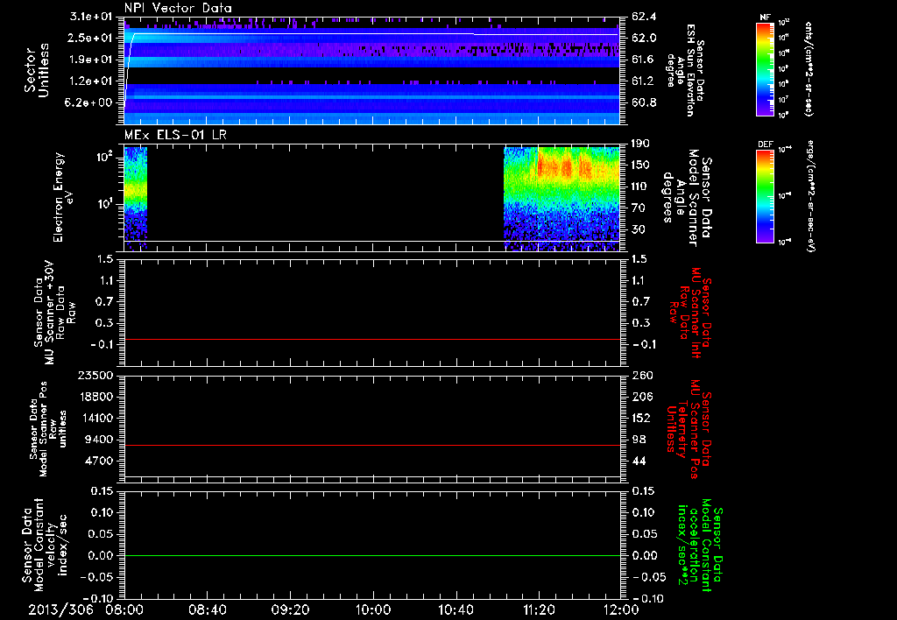
Task: Click the 190 scanner angle tick
Action: 641,144
